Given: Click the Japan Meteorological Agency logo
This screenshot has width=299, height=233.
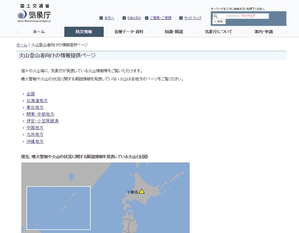Looking at the screenshot, I should 34,14.
